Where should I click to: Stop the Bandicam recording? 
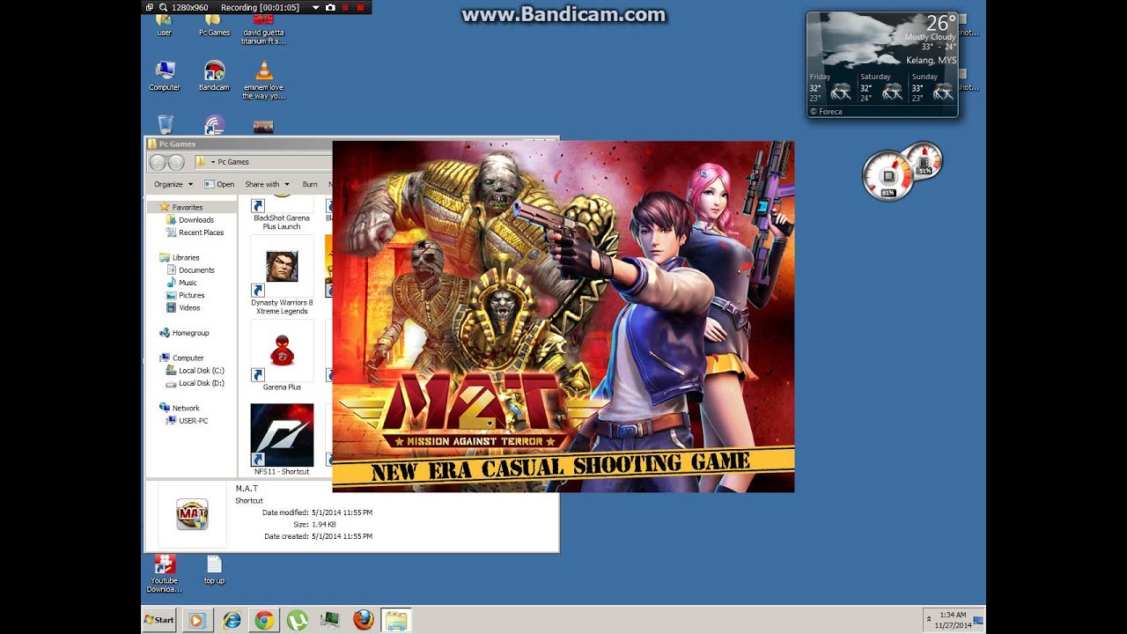pos(360,7)
